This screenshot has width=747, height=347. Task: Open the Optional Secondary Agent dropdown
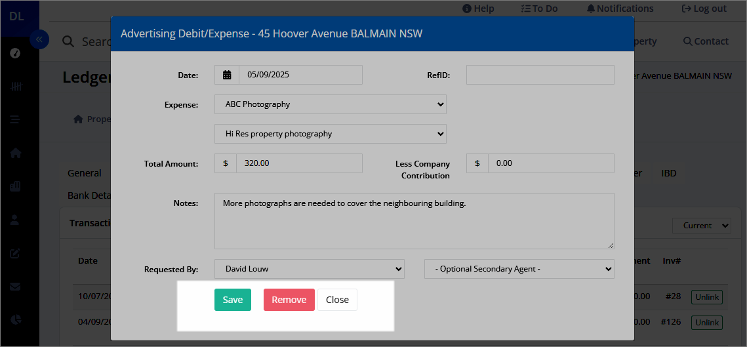pos(519,269)
